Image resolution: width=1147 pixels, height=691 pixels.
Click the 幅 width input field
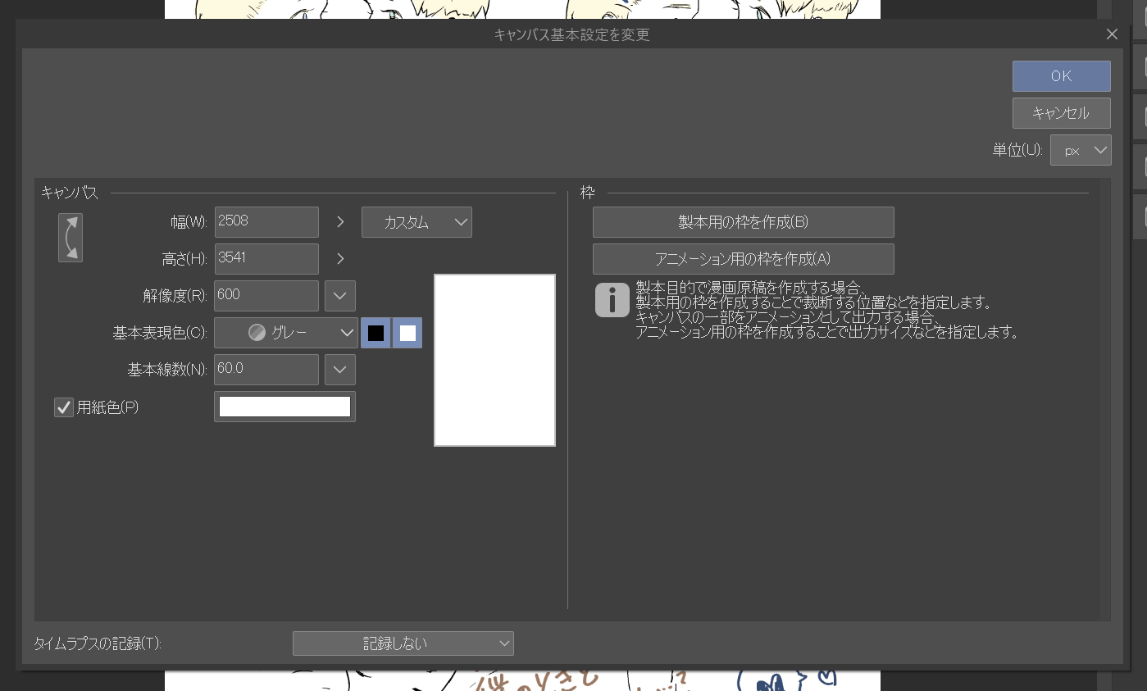click(266, 222)
